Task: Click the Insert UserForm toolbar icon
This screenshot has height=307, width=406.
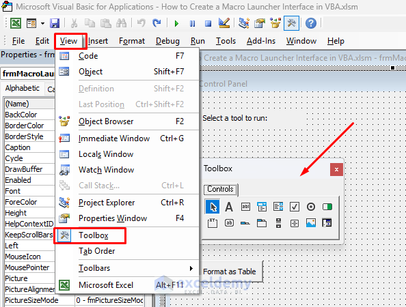Action: (31, 23)
